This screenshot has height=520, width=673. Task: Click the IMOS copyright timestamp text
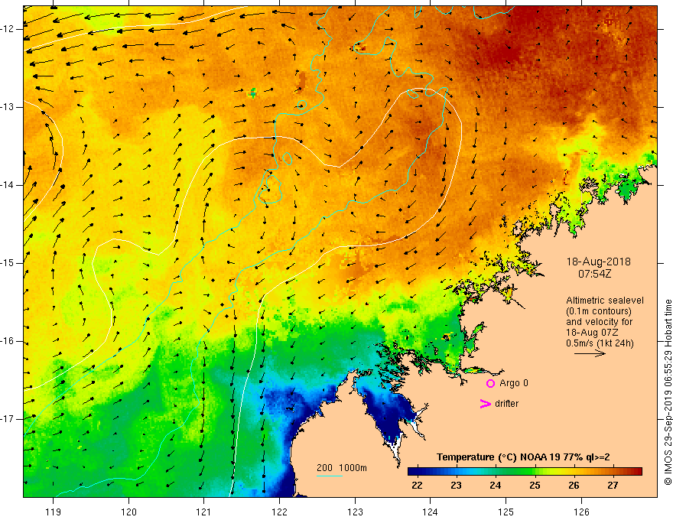pyautogui.click(x=668, y=393)
